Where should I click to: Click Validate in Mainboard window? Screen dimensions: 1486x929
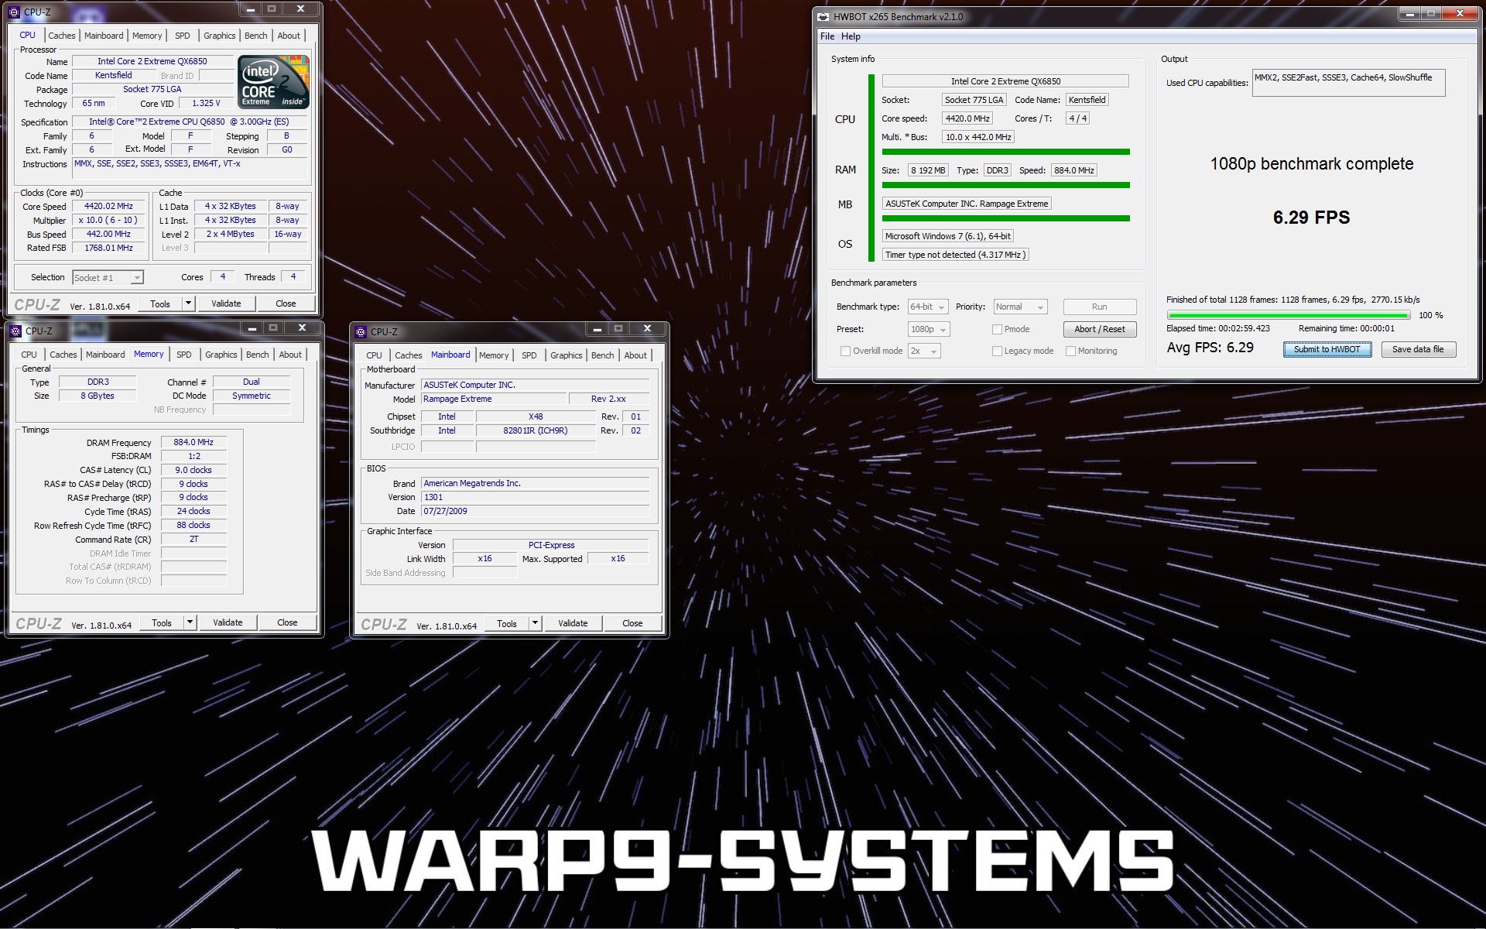click(x=573, y=623)
